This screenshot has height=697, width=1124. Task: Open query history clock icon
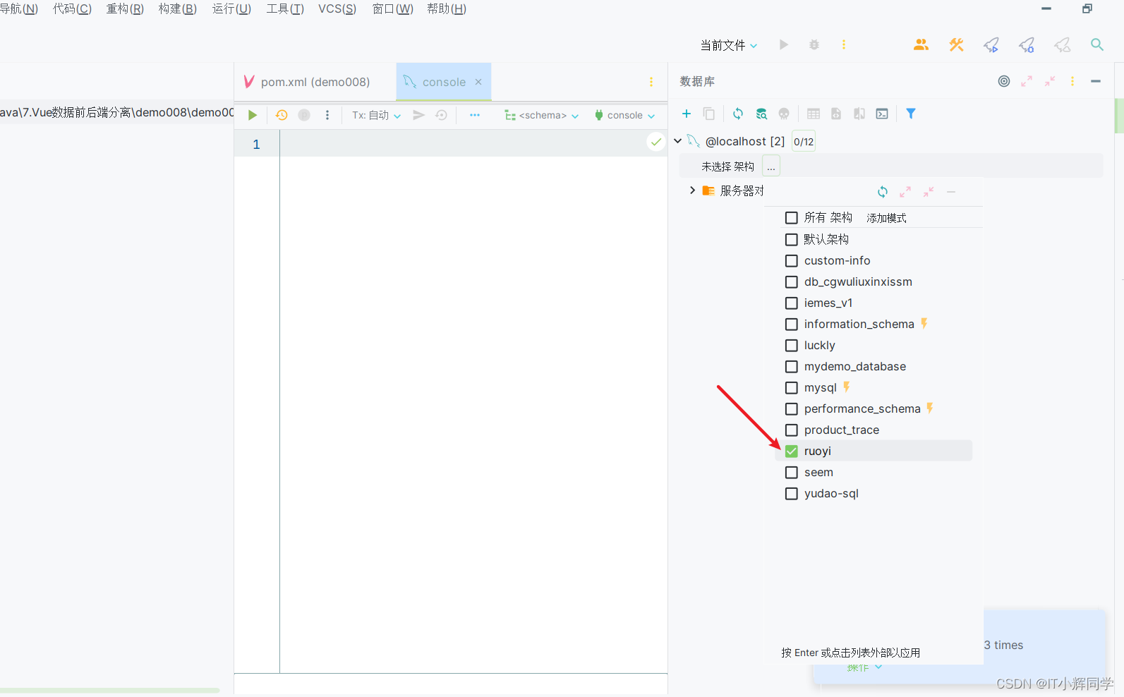pyautogui.click(x=282, y=115)
